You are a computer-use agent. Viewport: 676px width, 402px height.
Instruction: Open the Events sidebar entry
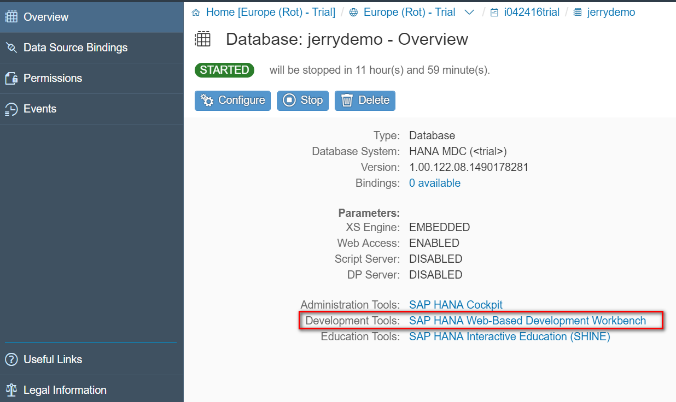(x=92, y=109)
